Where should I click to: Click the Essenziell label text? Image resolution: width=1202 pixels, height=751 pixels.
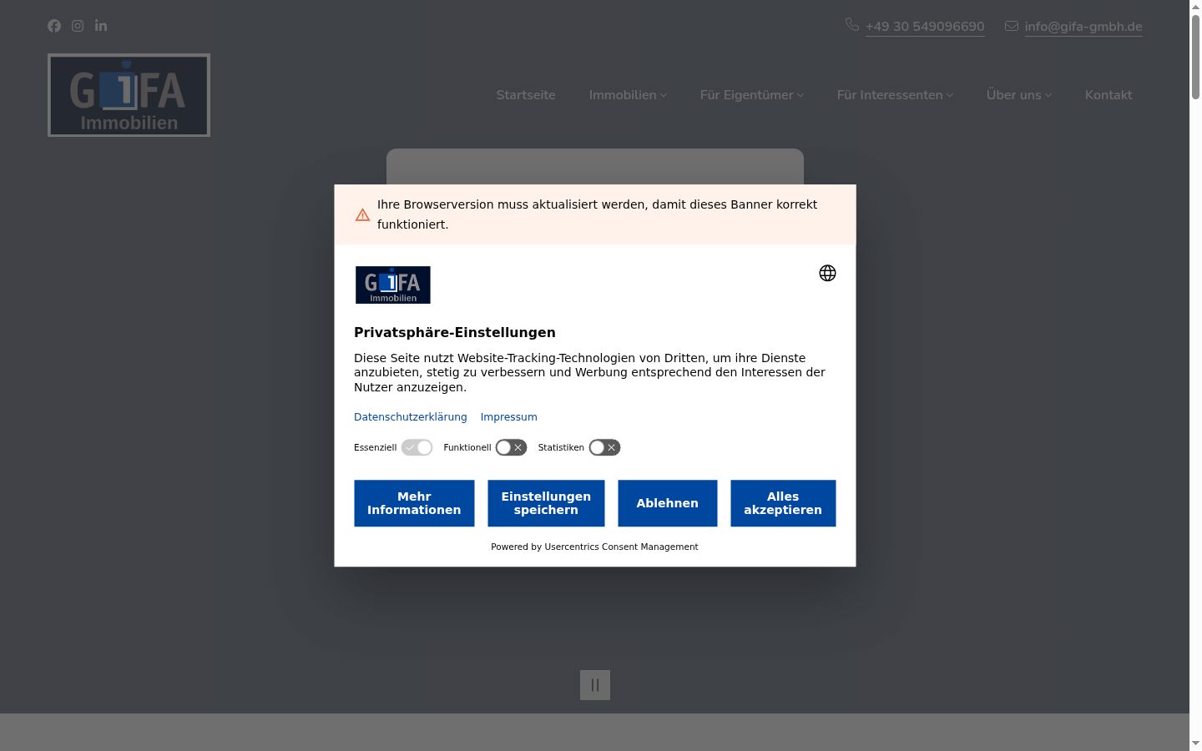[x=376, y=448]
